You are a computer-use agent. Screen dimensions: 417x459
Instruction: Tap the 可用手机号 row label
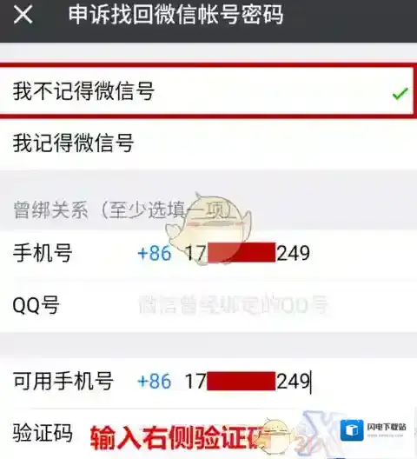(x=63, y=381)
